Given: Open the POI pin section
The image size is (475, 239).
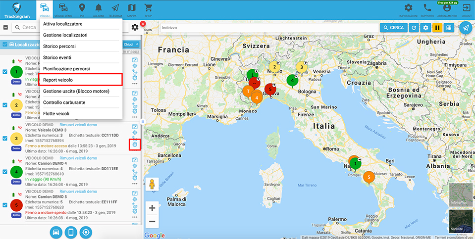Looking at the screenshot, I should (82, 10).
